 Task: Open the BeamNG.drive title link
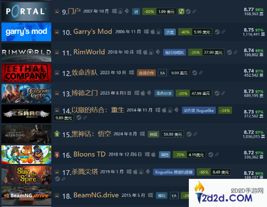[x=96, y=195]
